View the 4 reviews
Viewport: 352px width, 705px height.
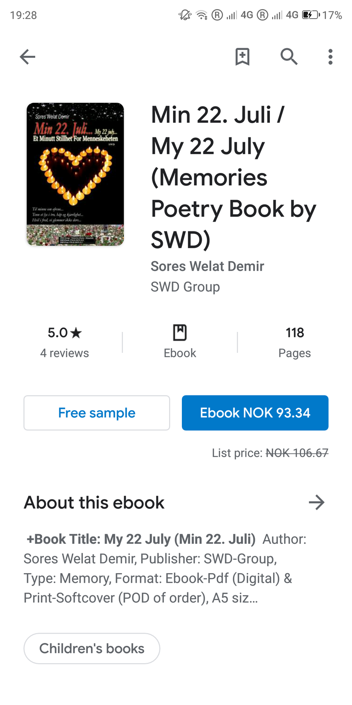(65, 353)
